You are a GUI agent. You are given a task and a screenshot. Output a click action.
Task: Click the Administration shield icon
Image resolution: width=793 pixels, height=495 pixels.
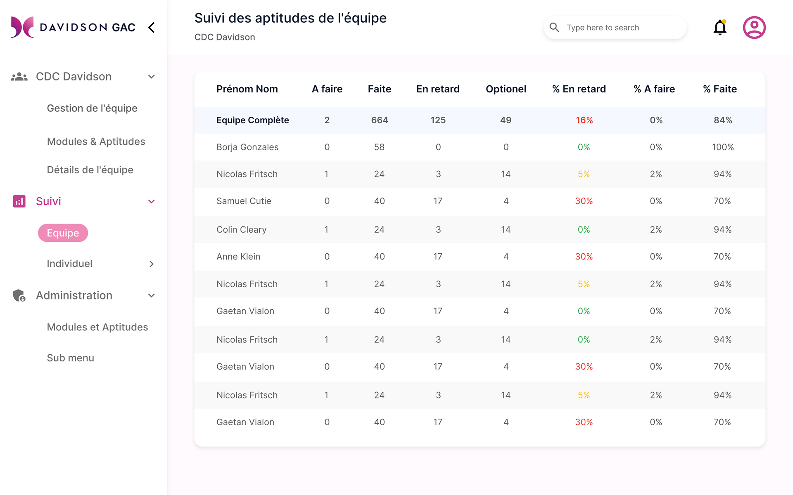point(19,295)
